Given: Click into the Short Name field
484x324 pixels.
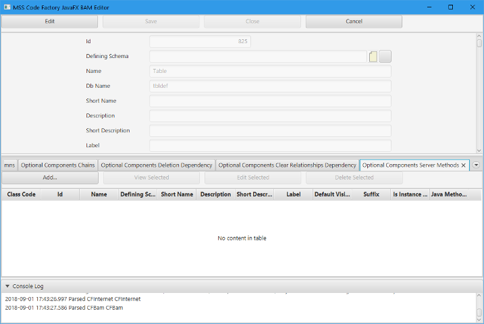Looking at the screenshot, I should click(x=270, y=101).
